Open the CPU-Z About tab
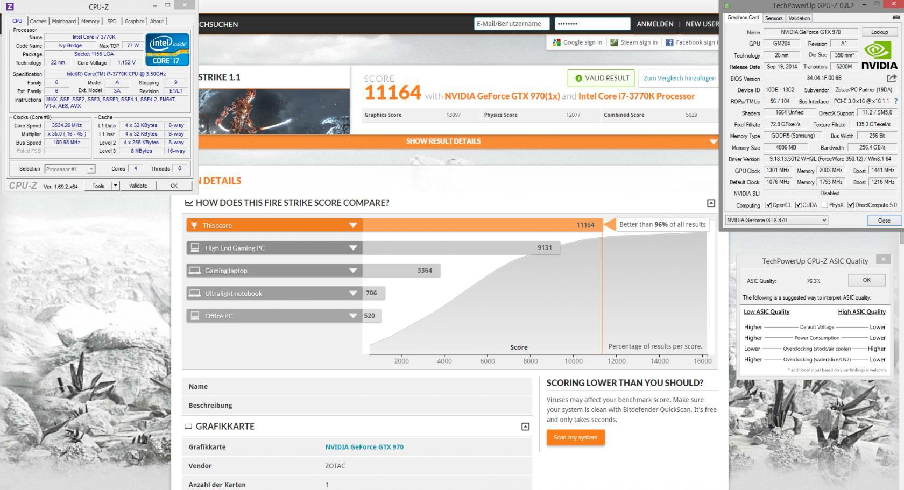Viewport: 904px width, 490px height. (x=157, y=21)
